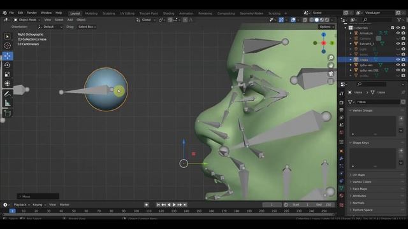The width and height of the screenshot is (408, 229).
Task: Jump to the timeline end frame button
Action: [x=185, y=205]
